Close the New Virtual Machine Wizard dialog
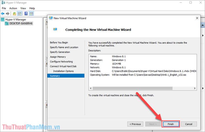This screenshot has height=132, width=205. click(x=197, y=18)
